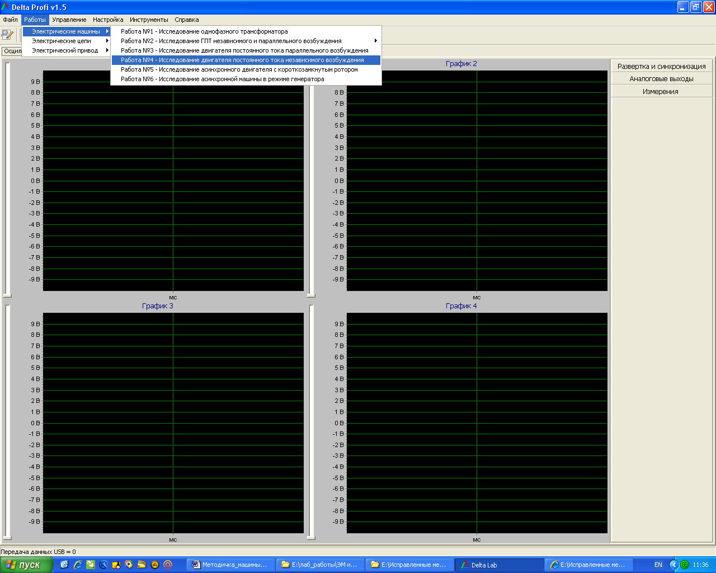Open the Настройка menu

coord(108,20)
